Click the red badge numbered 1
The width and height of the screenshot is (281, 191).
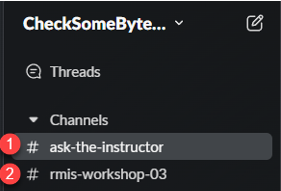click(x=12, y=145)
